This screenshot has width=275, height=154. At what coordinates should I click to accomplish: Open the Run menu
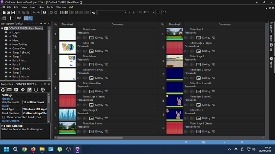(41, 7)
